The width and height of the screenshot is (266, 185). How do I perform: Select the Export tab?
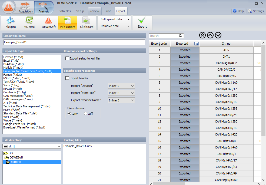coord(121,11)
